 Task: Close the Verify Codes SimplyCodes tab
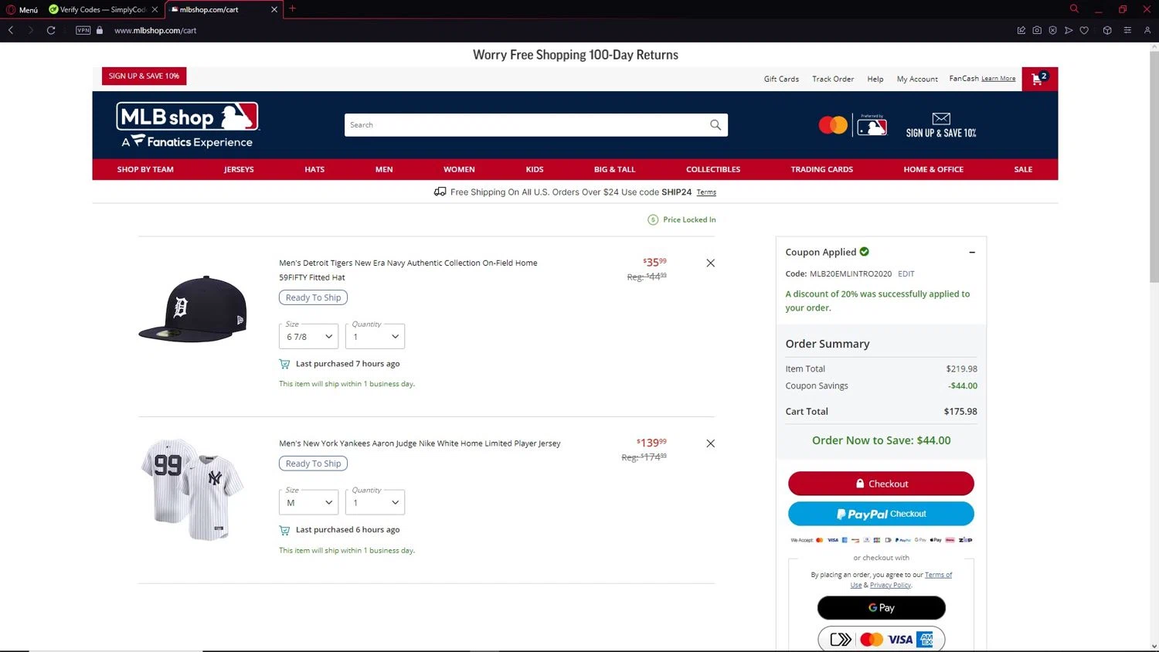tap(155, 9)
